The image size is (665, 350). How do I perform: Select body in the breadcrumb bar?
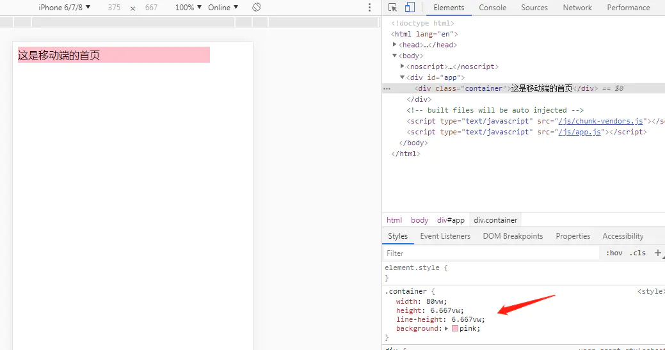tap(419, 220)
